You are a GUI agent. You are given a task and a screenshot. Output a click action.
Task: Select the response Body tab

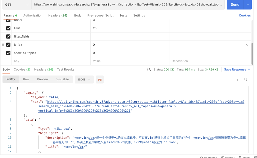click(6, 69)
